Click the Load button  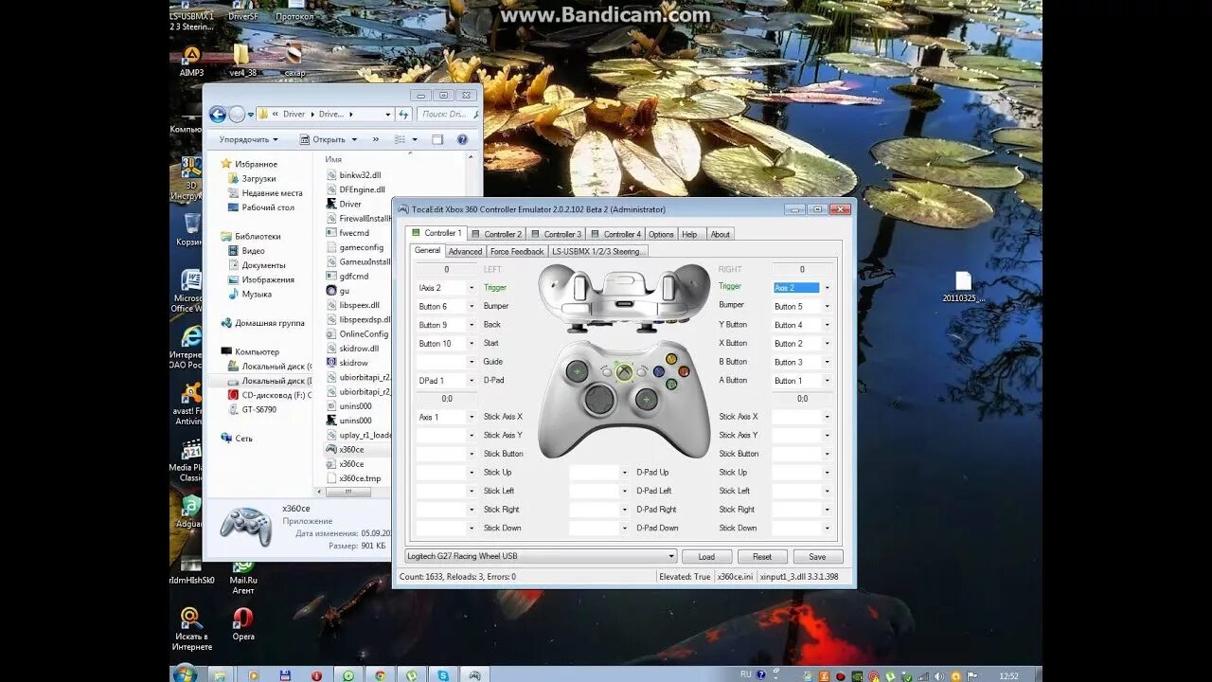pos(706,557)
